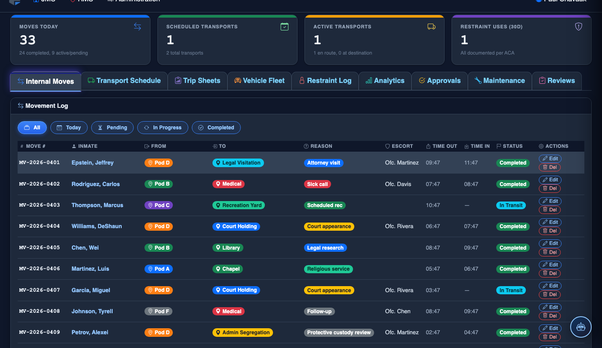Click the Moves Today arrows icon
This screenshot has width=602, height=348.
pyautogui.click(x=137, y=27)
